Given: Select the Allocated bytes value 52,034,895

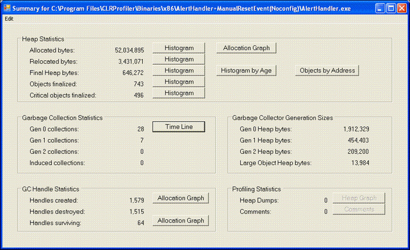Looking at the screenshot, I should click(129, 50).
